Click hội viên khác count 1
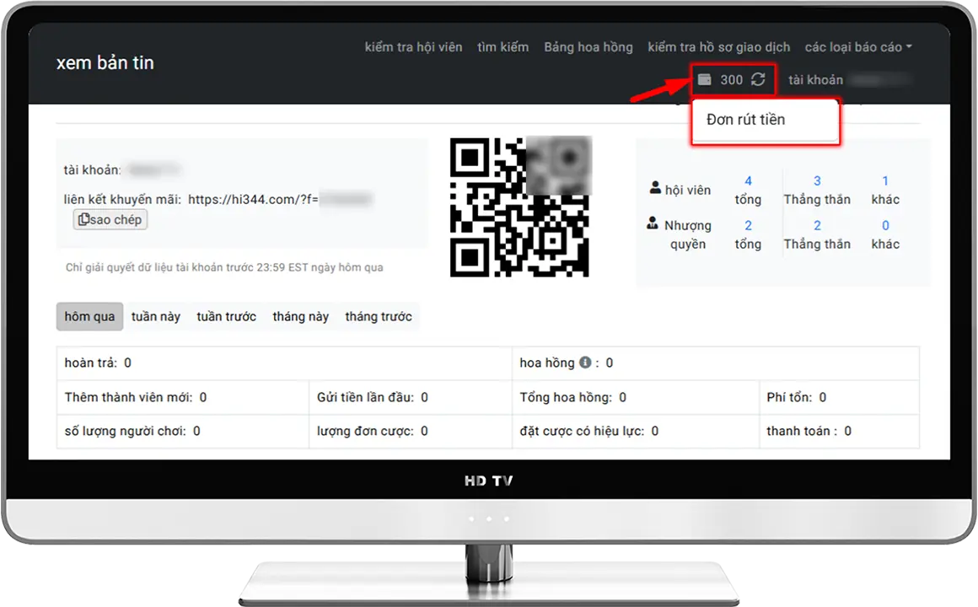 (885, 181)
